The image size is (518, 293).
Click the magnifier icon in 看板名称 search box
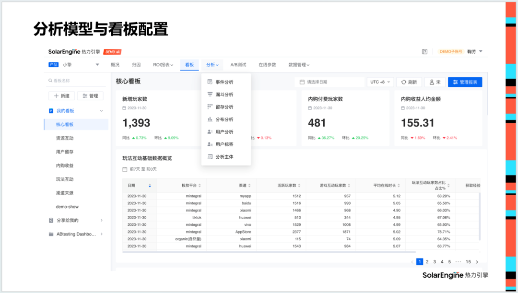(x=50, y=81)
